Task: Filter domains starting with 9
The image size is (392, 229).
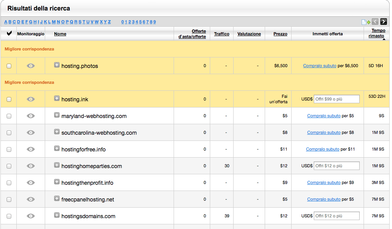Action: point(155,22)
